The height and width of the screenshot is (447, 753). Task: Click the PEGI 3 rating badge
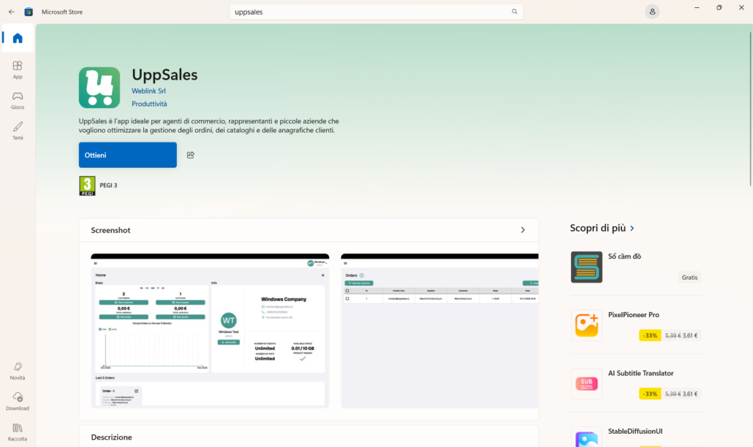click(86, 185)
